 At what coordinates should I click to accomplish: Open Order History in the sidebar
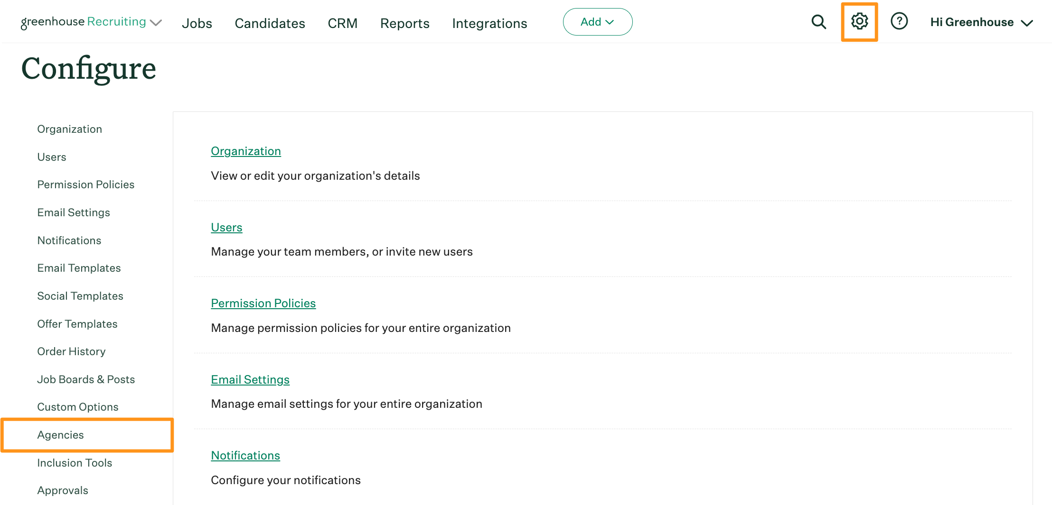coord(72,351)
